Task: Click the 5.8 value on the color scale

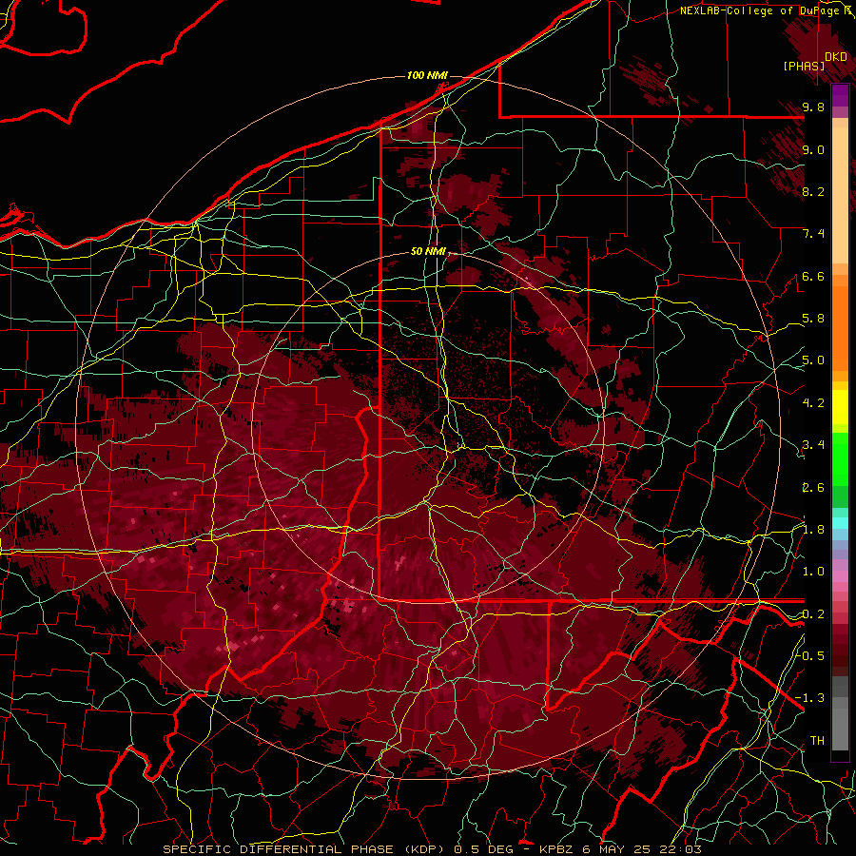Action: pyautogui.click(x=813, y=319)
